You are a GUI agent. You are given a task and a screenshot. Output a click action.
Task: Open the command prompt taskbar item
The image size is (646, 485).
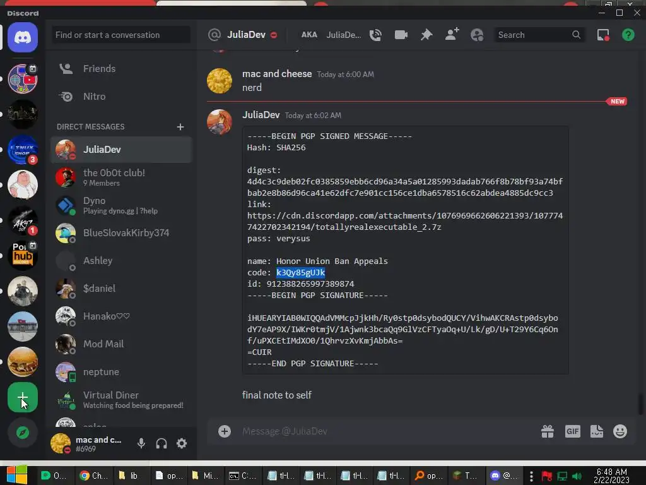point(242,476)
